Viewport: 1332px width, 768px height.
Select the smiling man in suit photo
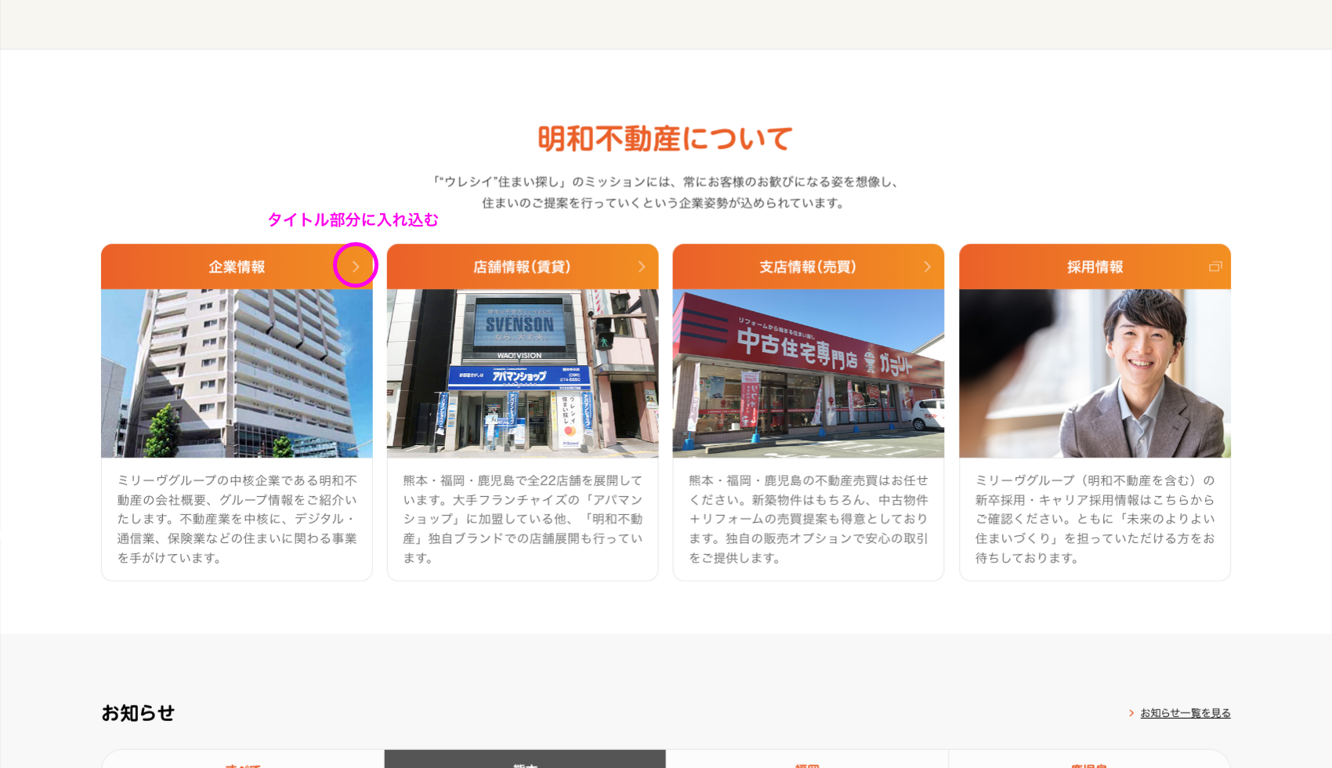tap(1095, 373)
